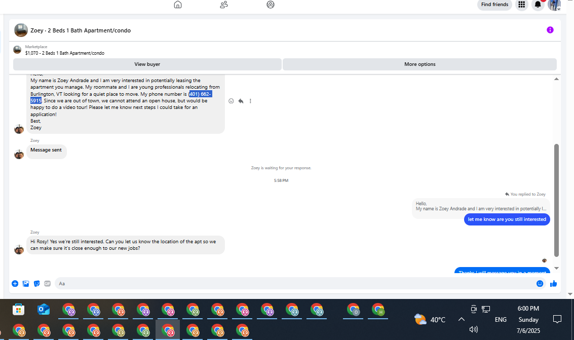Open weather widget showing 40°C
The height and width of the screenshot is (340, 574).
pos(430,320)
